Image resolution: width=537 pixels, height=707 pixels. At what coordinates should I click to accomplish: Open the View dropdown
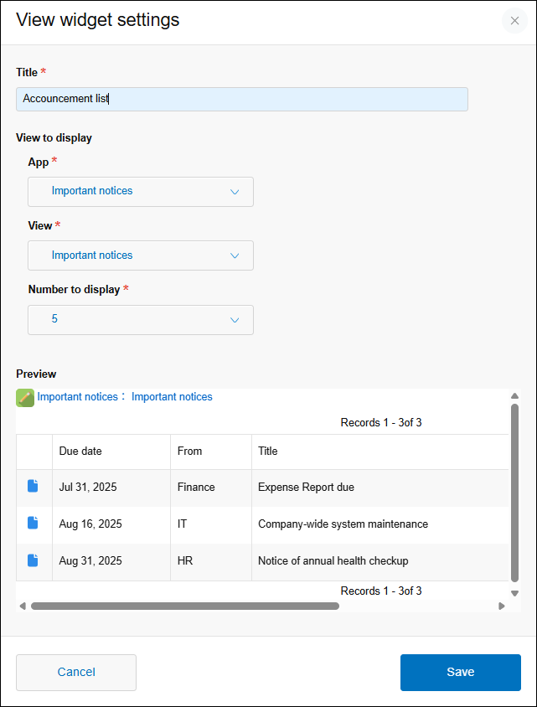pos(140,255)
